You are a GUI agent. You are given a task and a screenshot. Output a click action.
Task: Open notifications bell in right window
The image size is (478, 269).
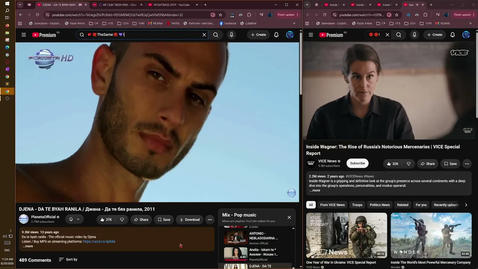tap(453, 35)
